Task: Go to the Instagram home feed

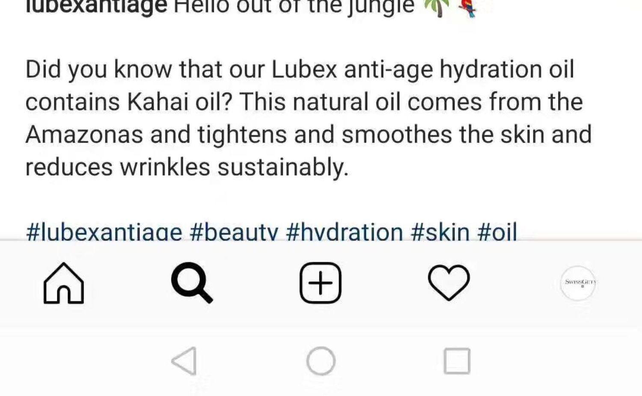Action: click(64, 283)
